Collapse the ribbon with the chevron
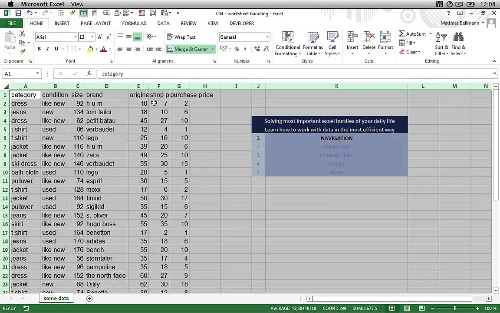The width and height of the screenshot is (500, 313). (494, 61)
